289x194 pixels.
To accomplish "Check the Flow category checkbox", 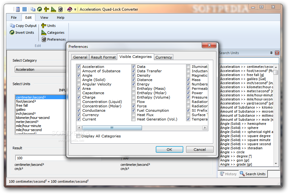I will click(x=134, y=102).
